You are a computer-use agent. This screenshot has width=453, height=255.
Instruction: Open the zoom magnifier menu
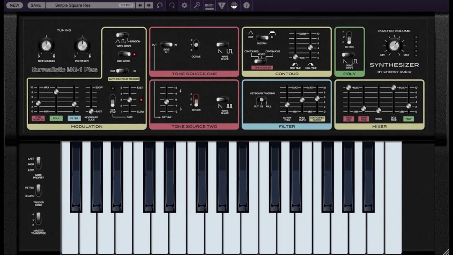pos(197,5)
